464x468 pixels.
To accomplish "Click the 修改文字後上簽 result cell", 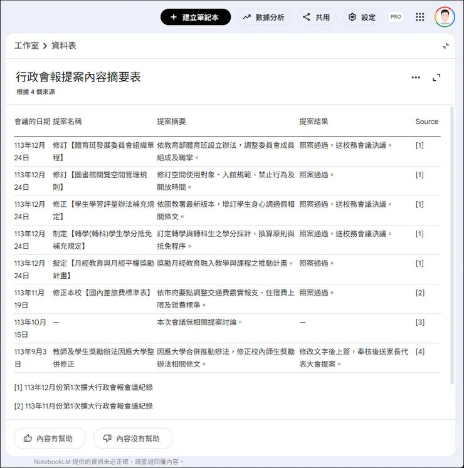I will click(x=354, y=358).
